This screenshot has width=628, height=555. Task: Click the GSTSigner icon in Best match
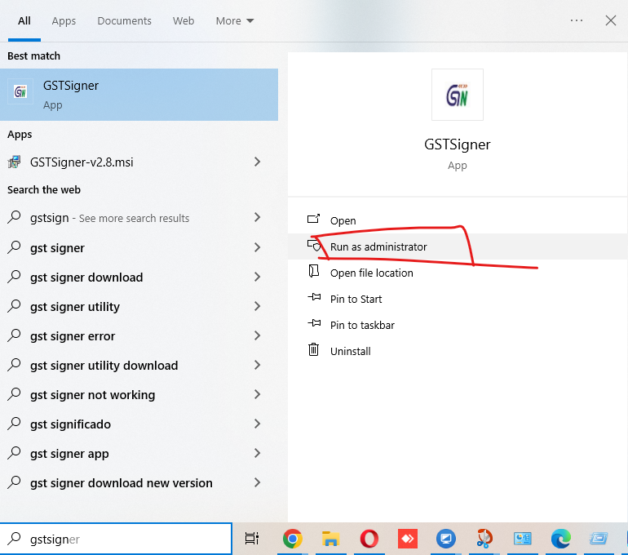[x=20, y=91]
